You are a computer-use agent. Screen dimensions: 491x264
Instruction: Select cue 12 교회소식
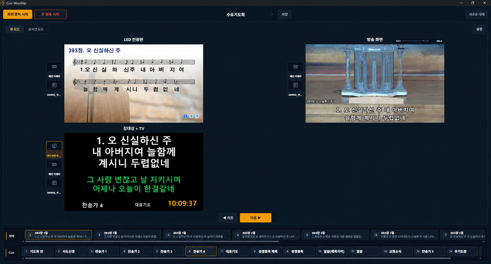(x=397, y=251)
